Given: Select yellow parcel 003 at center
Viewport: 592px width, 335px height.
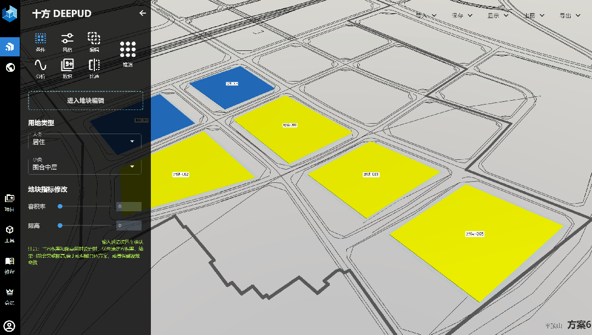Looking at the screenshot, I should tap(292, 129).
